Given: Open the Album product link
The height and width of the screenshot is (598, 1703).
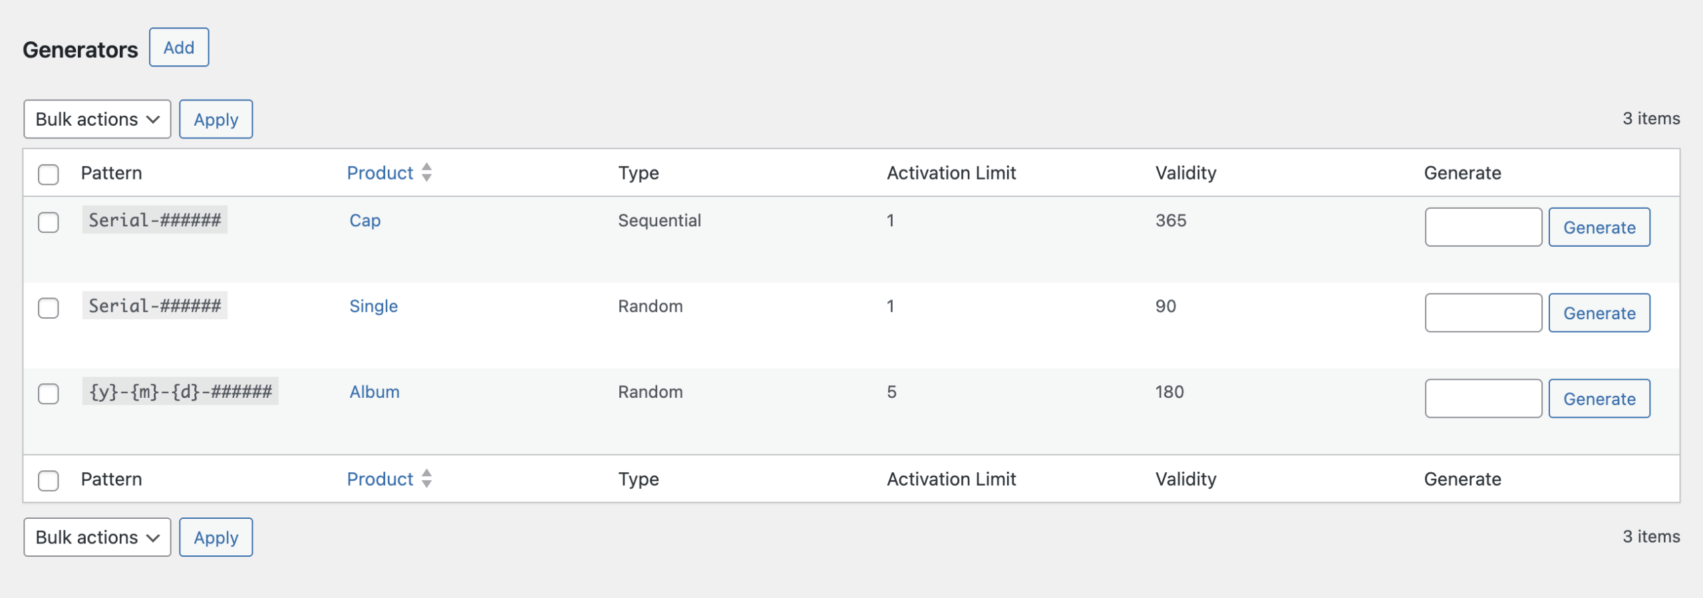Looking at the screenshot, I should [375, 392].
